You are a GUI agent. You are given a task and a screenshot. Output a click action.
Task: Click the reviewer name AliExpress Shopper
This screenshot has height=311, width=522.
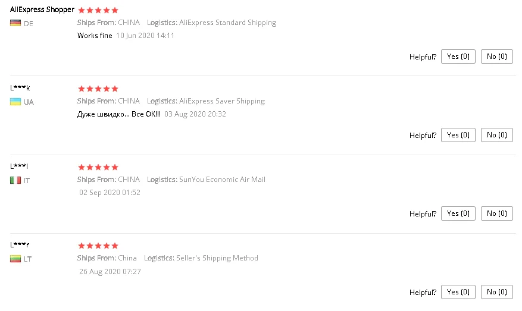coord(42,10)
